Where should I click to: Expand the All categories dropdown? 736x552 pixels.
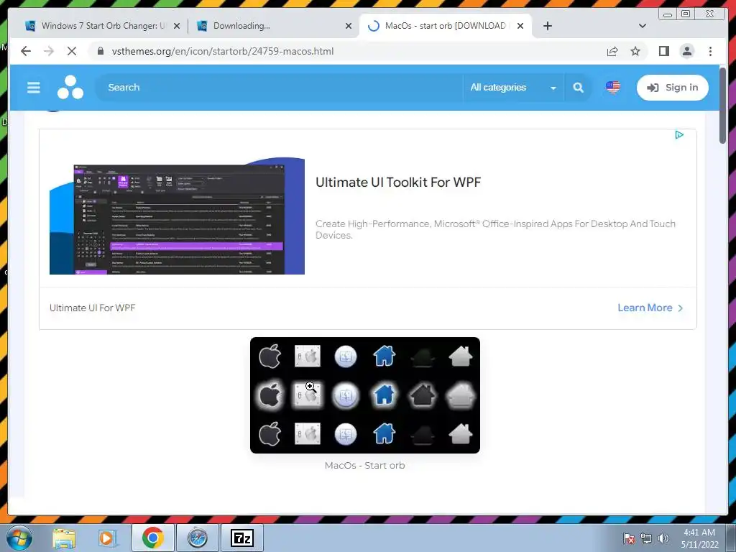pos(513,87)
